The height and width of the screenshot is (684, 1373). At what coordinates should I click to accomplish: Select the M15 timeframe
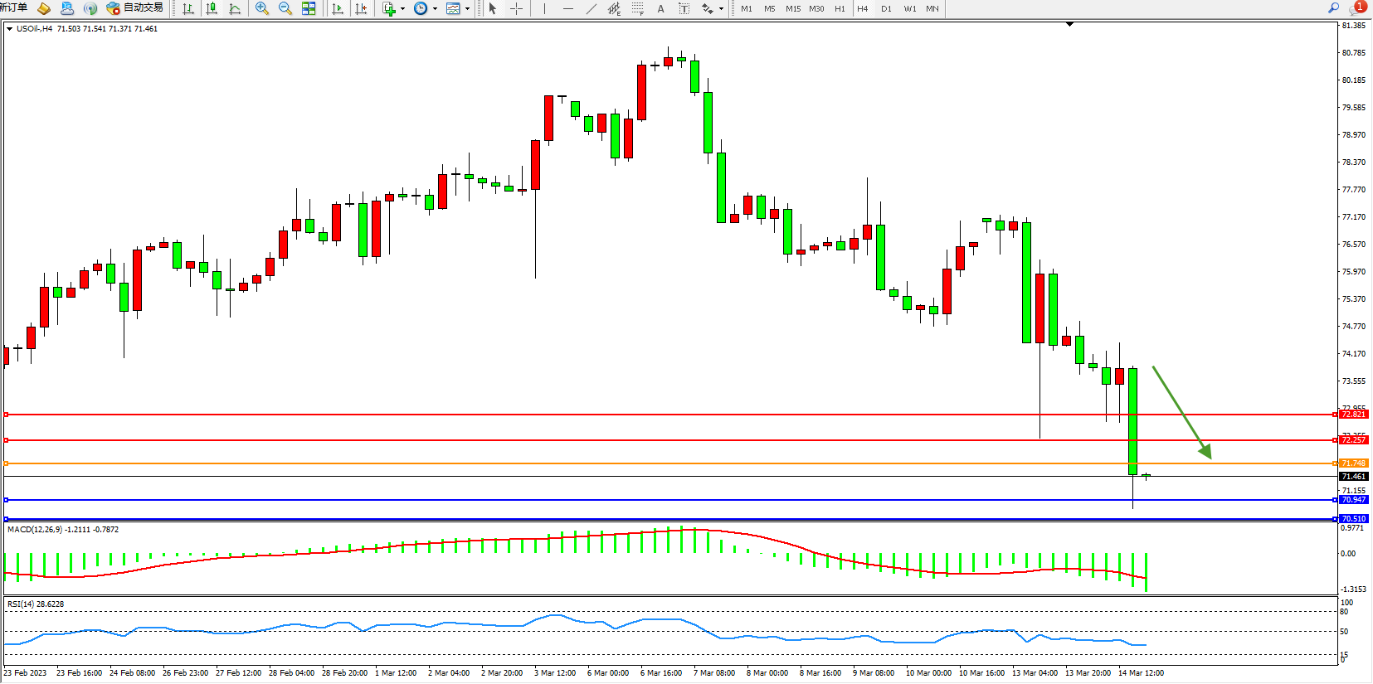[x=793, y=8]
